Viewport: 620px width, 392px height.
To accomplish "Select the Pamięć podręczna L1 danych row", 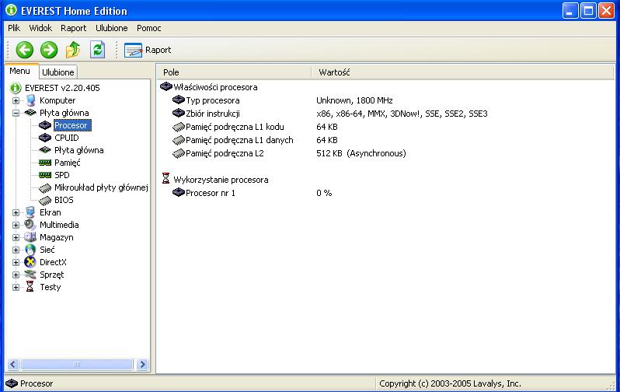I will [x=385, y=140].
